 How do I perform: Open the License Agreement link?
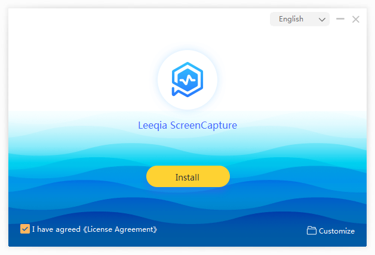(122, 229)
